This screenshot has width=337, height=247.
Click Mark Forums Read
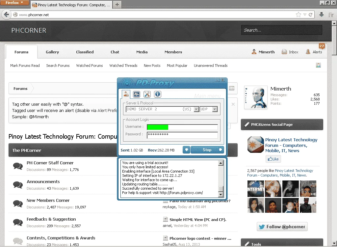pyautogui.click(x=25, y=66)
